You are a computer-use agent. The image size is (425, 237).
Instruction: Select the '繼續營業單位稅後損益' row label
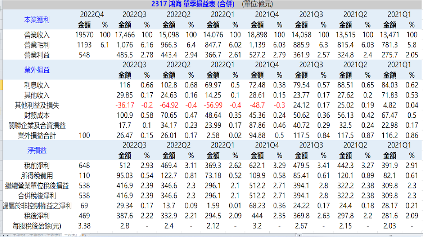click(36, 186)
